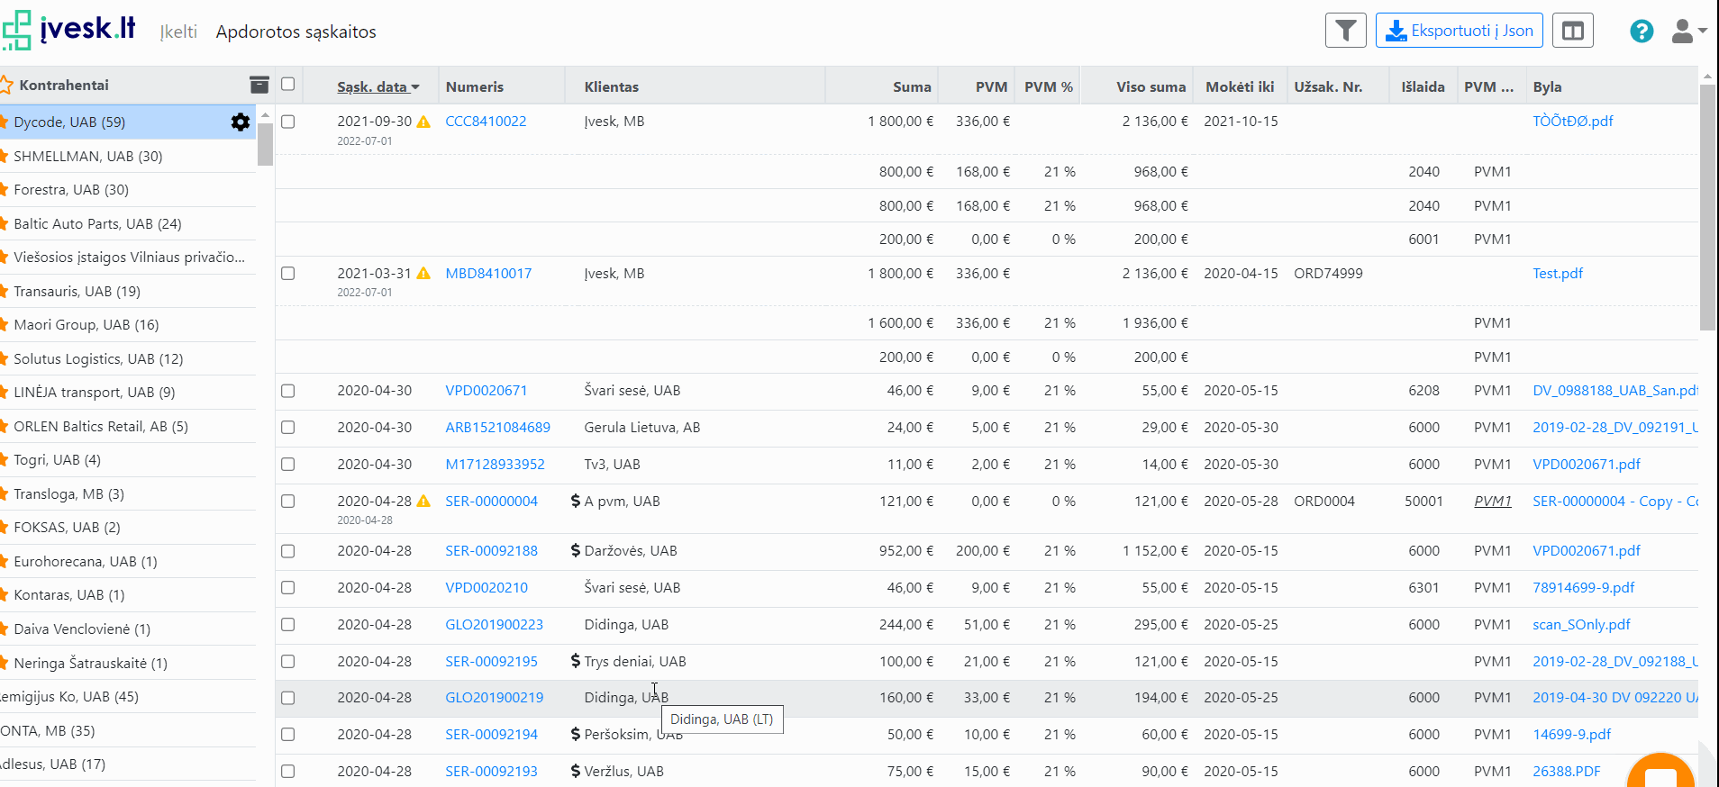Click the contractors list scrollbar thumb
Viewport: 1719px width, 787px height.
point(265,144)
